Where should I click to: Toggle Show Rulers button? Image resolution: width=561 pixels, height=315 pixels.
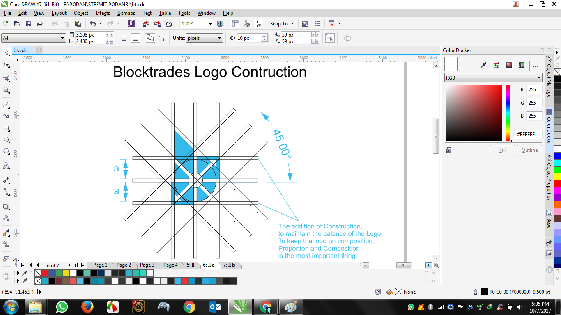click(x=235, y=23)
